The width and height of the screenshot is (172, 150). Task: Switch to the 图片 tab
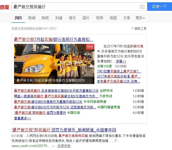tap(86, 18)
